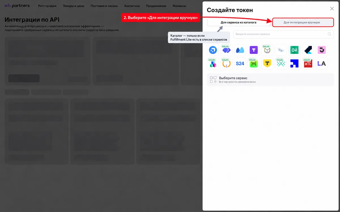Choose the OAuth teal crisscross pattern service
This screenshot has width=340, height=212.
281,64
